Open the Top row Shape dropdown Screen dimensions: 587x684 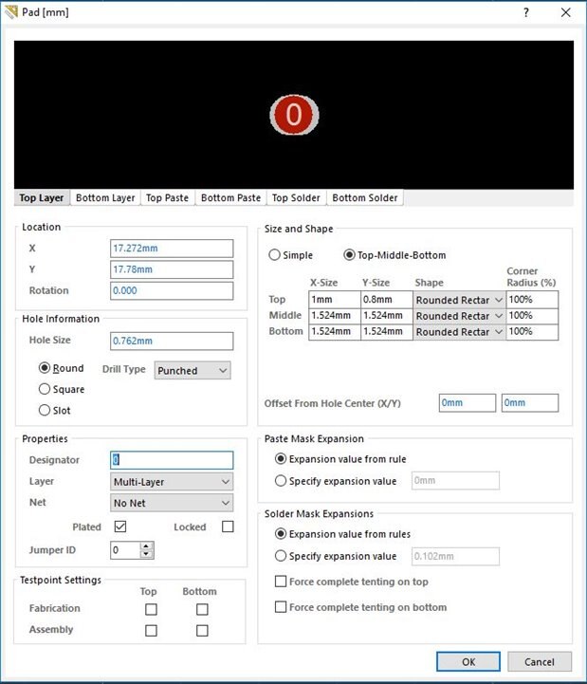[x=459, y=300]
